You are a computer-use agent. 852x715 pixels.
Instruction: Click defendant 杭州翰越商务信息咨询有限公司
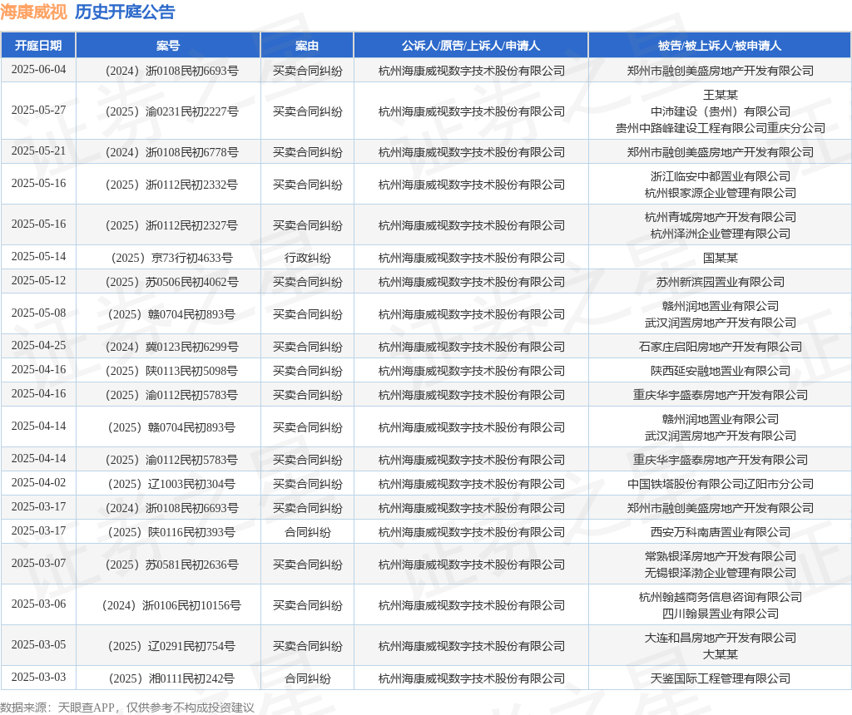(x=720, y=597)
